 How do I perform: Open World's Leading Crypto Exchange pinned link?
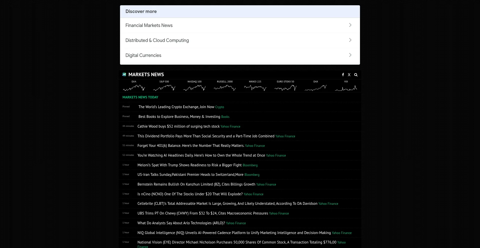(176, 107)
